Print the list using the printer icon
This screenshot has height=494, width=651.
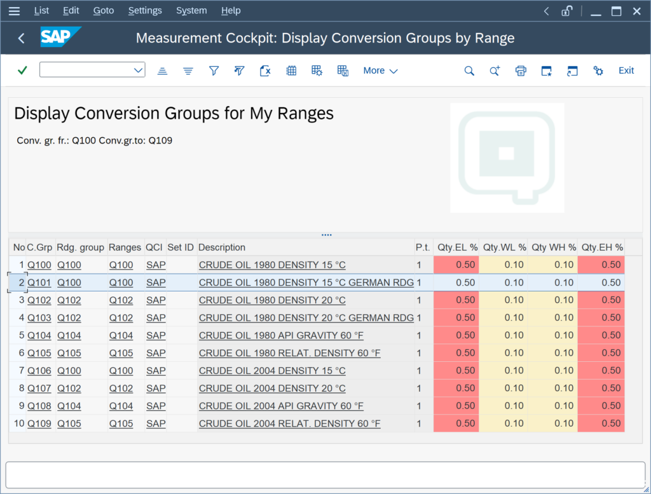521,71
